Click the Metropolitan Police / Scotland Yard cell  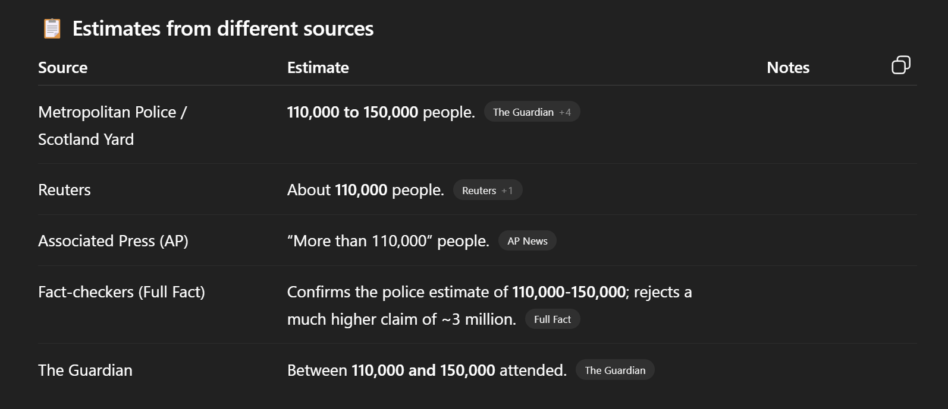click(x=112, y=125)
